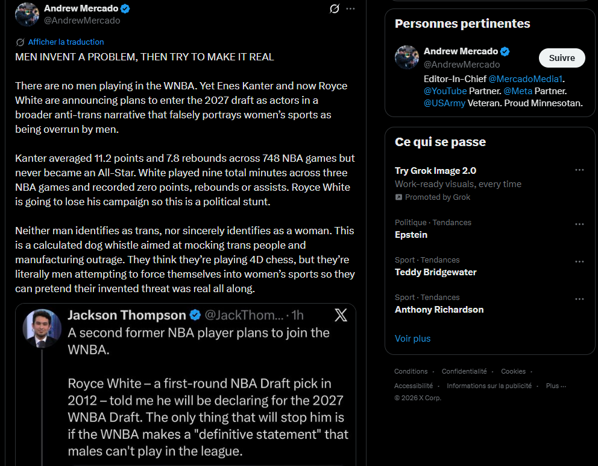Click Afficher la traduction link
598x466 pixels.
click(66, 42)
